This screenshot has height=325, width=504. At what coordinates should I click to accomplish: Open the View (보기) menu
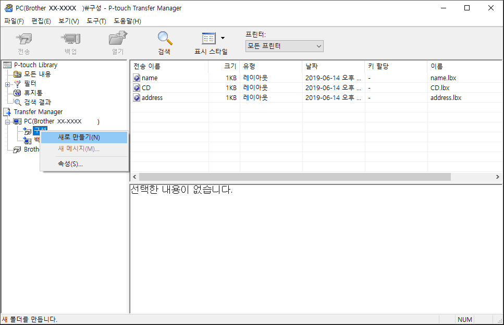tap(68, 21)
